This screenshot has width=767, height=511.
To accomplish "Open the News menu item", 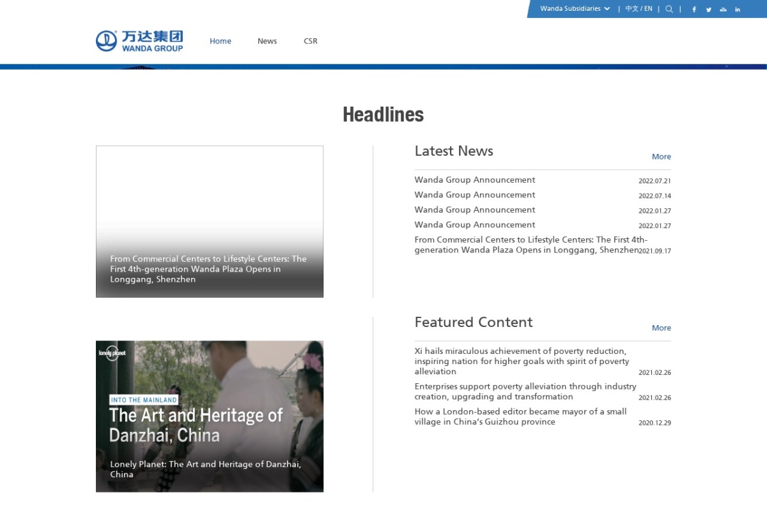I will [x=267, y=41].
